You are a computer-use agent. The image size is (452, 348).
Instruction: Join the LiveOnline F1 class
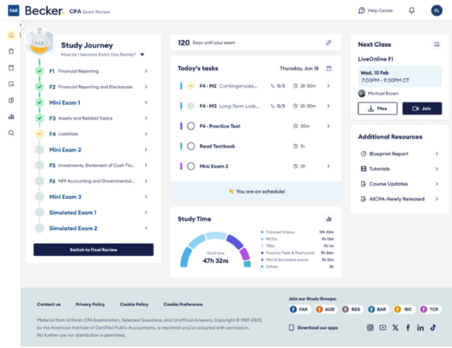tap(422, 108)
